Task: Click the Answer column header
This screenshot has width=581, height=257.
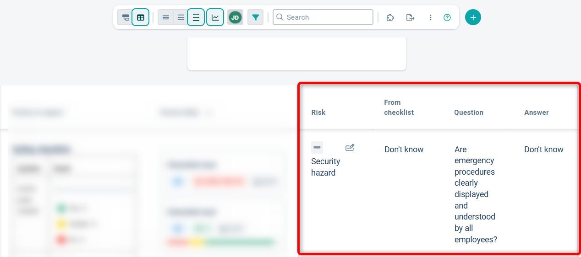Action: (536, 112)
